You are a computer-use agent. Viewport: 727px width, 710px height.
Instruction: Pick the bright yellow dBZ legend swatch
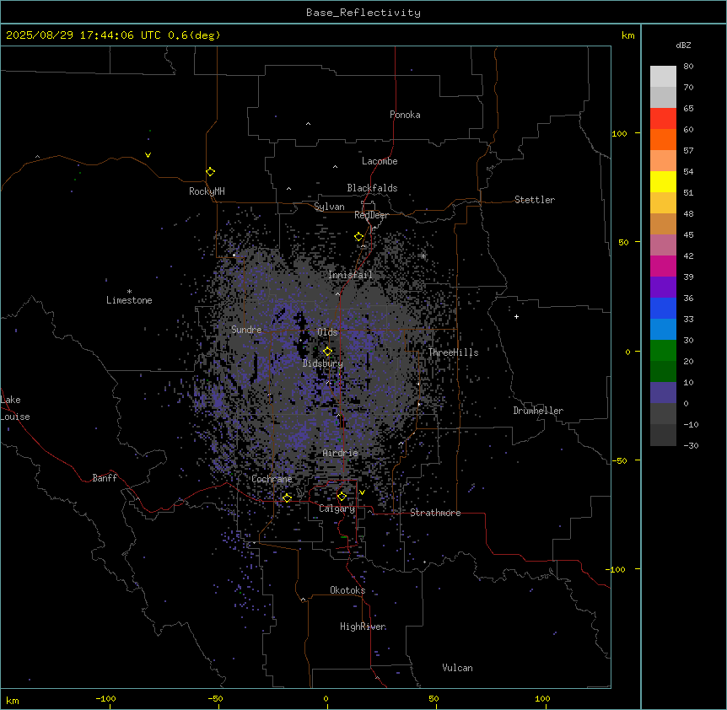[x=663, y=181]
